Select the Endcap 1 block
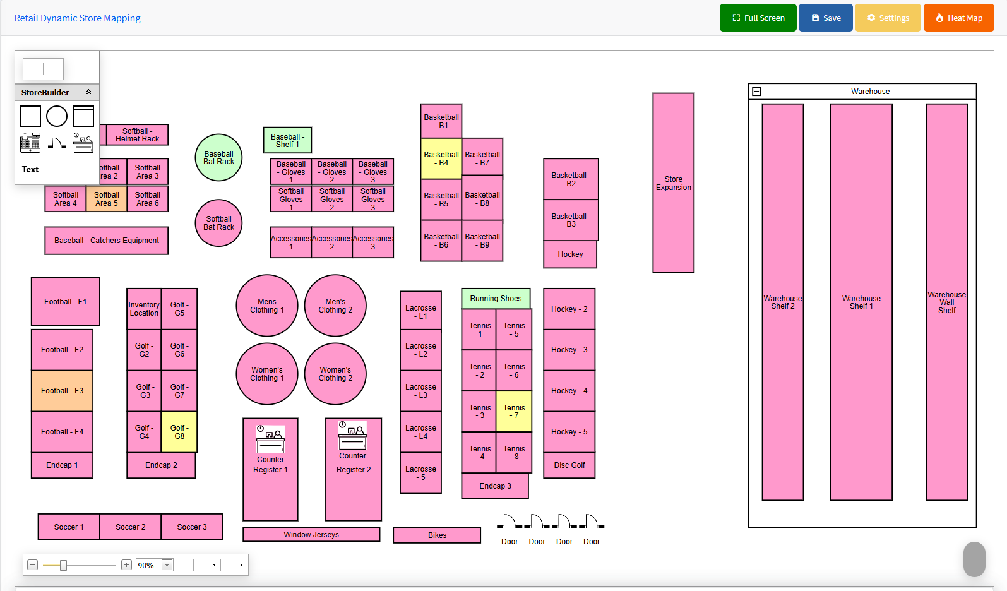Image resolution: width=1007 pixels, height=591 pixels. pos(62,465)
